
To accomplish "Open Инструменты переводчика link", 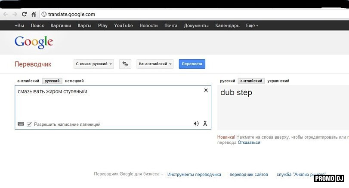I will [x=194, y=174].
